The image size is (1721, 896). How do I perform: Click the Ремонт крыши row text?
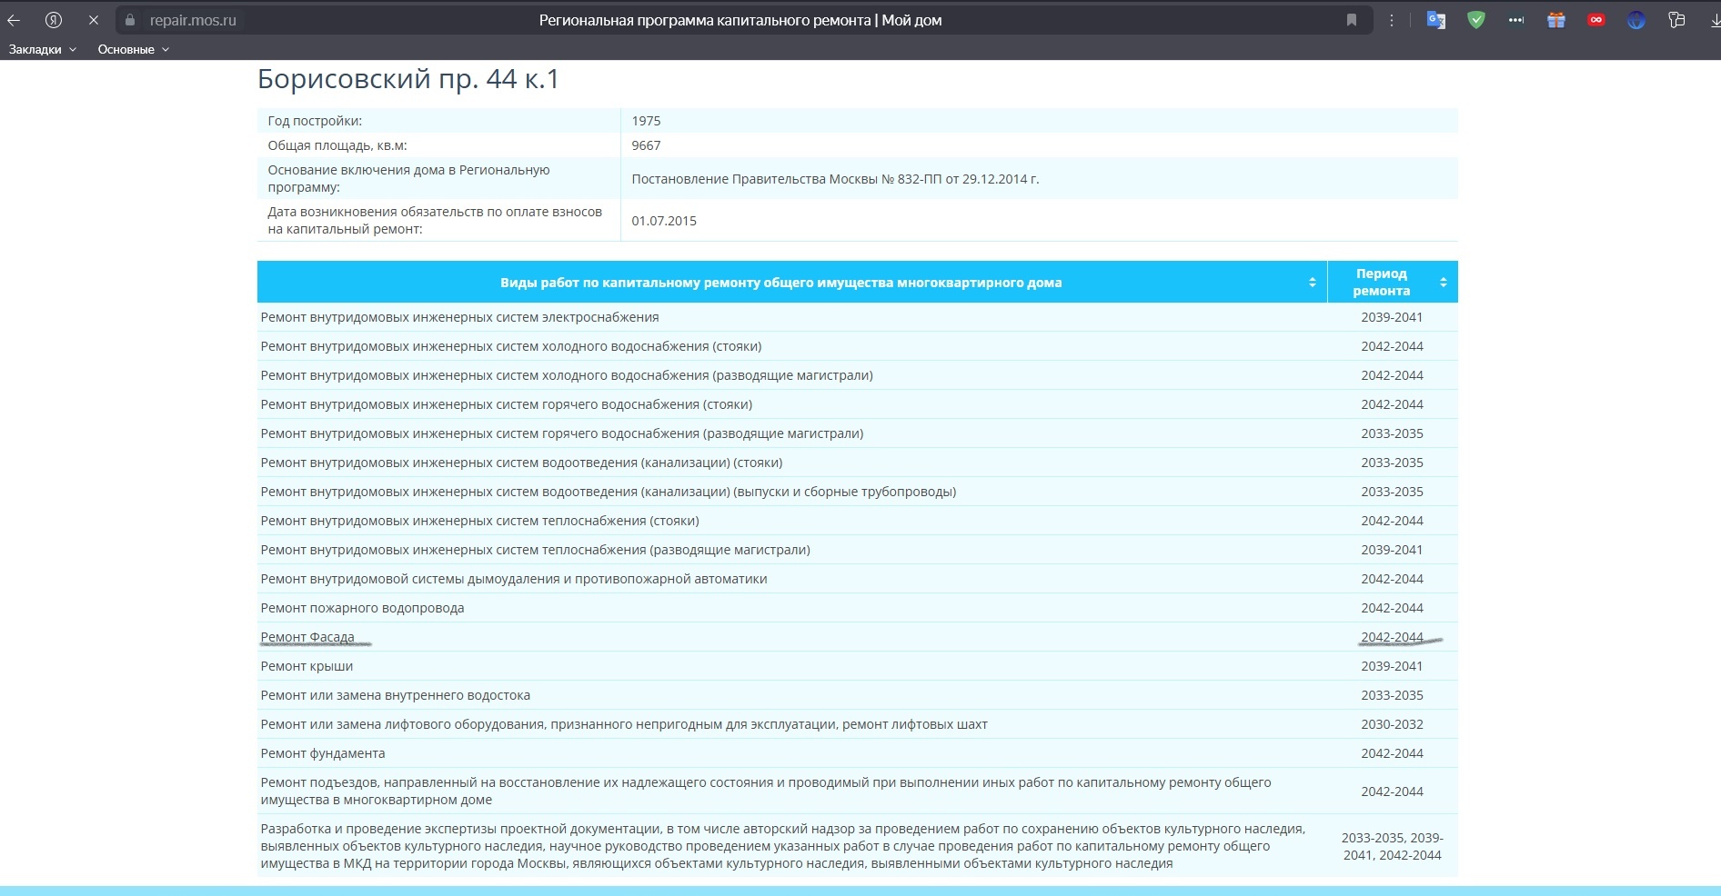pos(307,666)
